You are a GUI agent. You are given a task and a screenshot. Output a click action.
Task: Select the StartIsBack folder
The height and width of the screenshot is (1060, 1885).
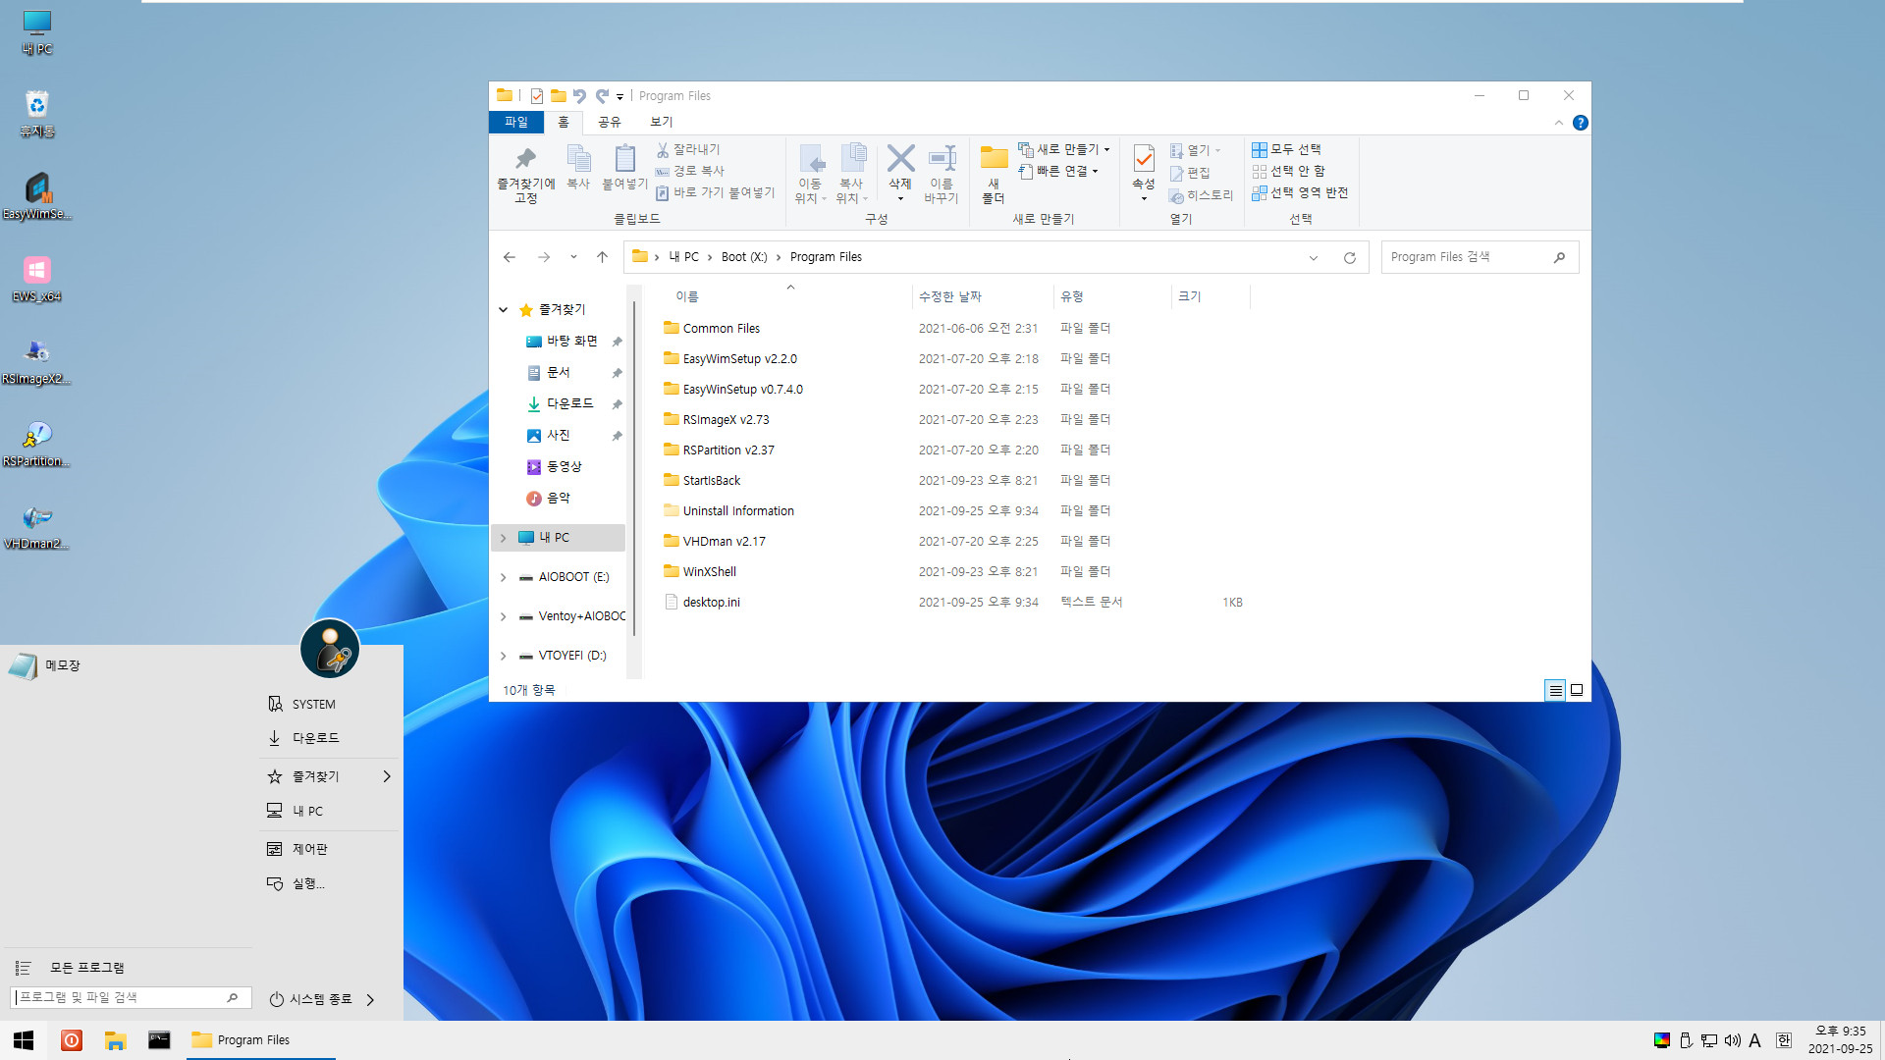712,481
